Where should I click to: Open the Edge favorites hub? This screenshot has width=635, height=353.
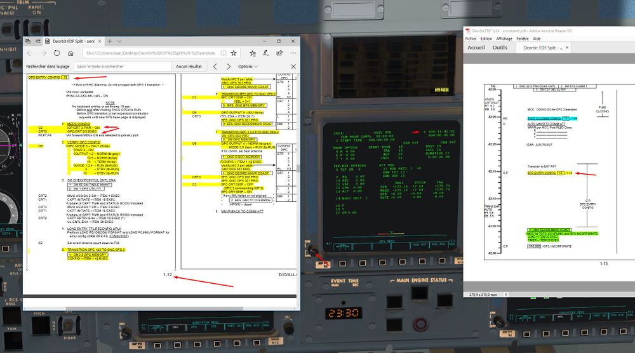253,53
